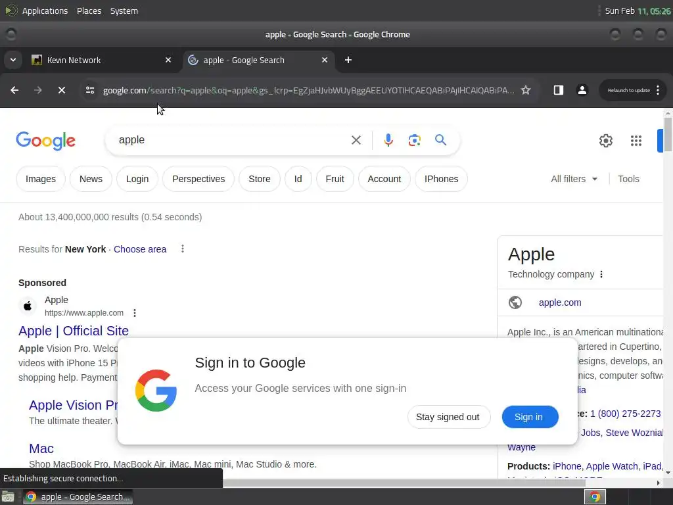Expand the All filters dropdown
Viewport: 673px width, 505px height.
(574, 179)
